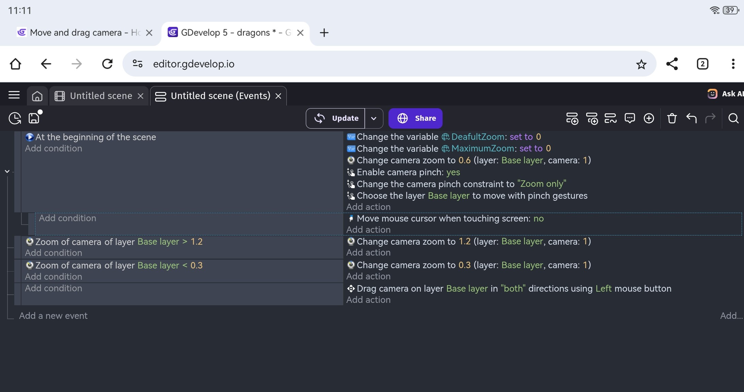This screenshot has width=744, height=392.
Task: Save the project with floppy disk icon
Action: tap(34, 118)
